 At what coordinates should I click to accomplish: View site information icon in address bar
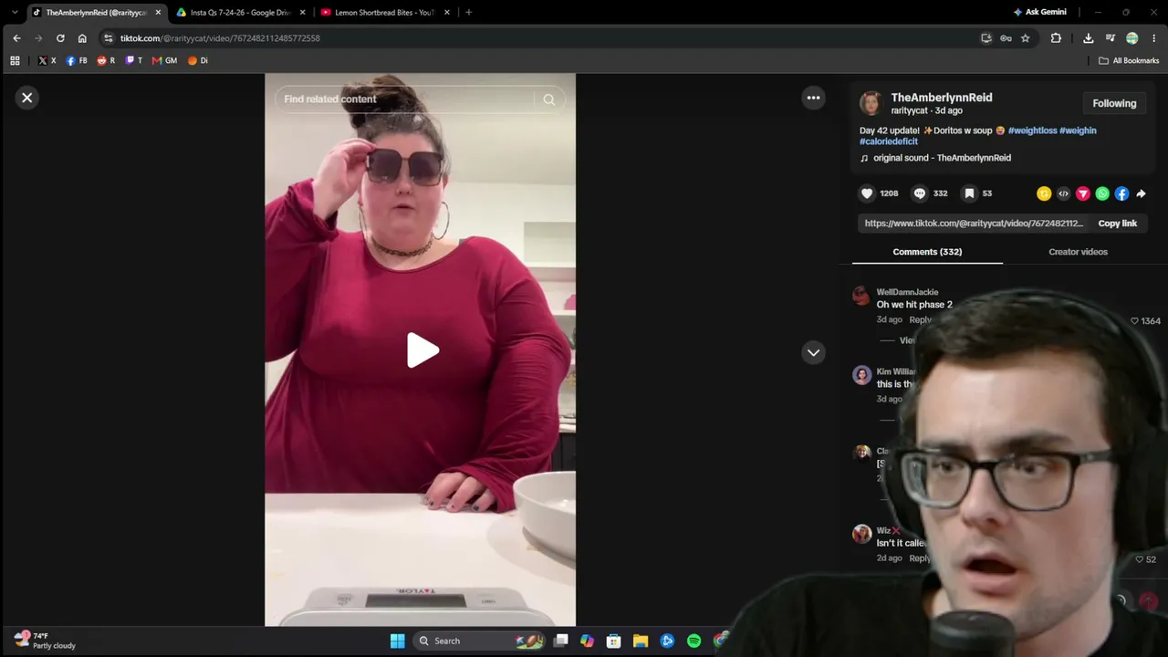(x=109, y=38)
